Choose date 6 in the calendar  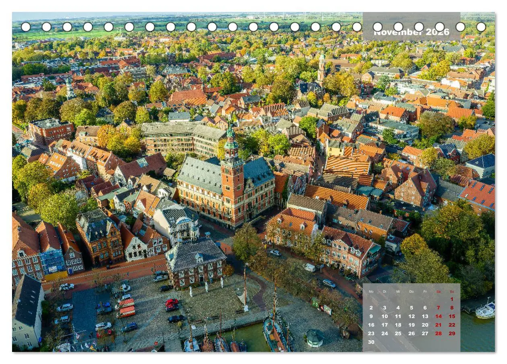pos(425,308)
